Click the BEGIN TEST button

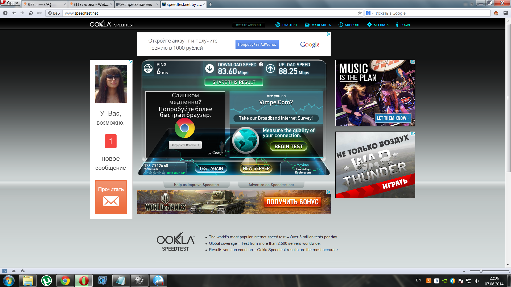289,146
